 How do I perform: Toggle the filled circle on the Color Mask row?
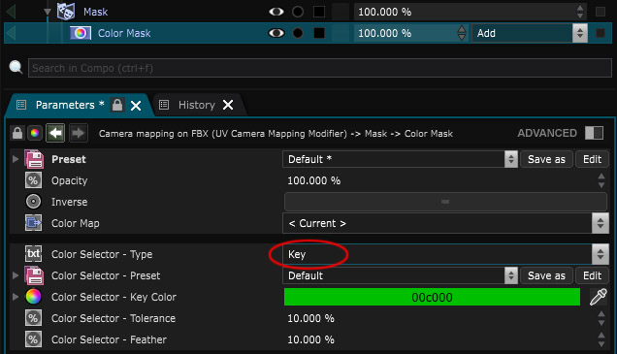click(x=298, y=33)
